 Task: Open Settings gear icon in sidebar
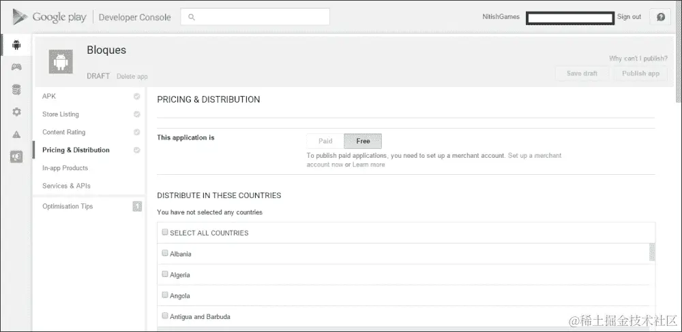[x=16, y=112]
